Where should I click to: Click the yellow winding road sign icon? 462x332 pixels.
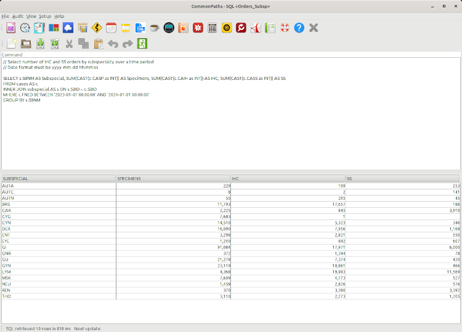97,28
